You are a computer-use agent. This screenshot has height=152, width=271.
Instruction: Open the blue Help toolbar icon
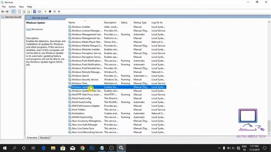click(35, 11)
